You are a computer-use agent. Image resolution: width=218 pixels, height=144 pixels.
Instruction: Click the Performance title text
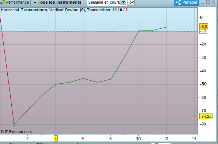pyautogui.click(x=18, y=2)
